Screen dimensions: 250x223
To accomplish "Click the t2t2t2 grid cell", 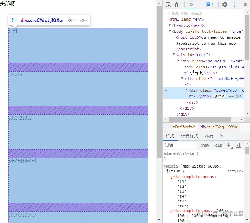I will tap(78, 89).
